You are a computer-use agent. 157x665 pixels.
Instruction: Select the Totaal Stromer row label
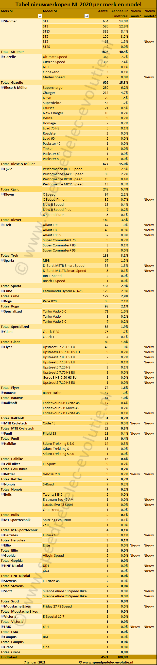pos(12,52)
